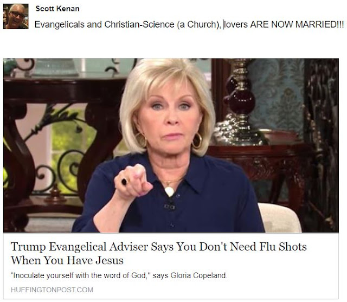Click the word 'lovers' after the cursor

pyautogui.click(x=236, y=24)
